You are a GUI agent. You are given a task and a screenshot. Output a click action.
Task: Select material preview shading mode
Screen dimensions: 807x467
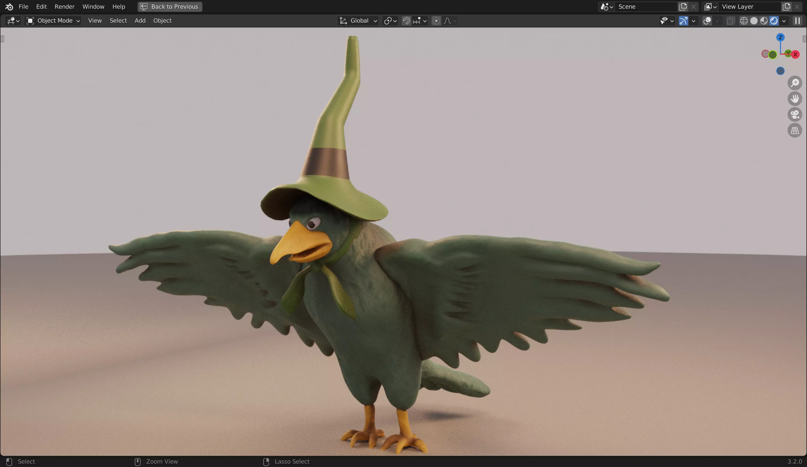(x=764, y=21)
